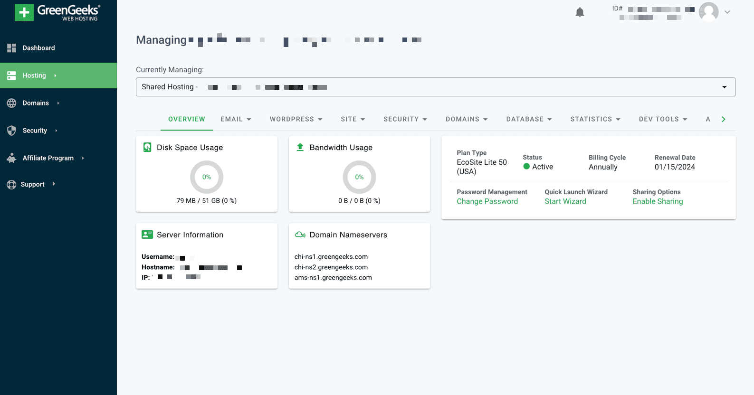Open Security menu in sidebar

pos(58,131)
